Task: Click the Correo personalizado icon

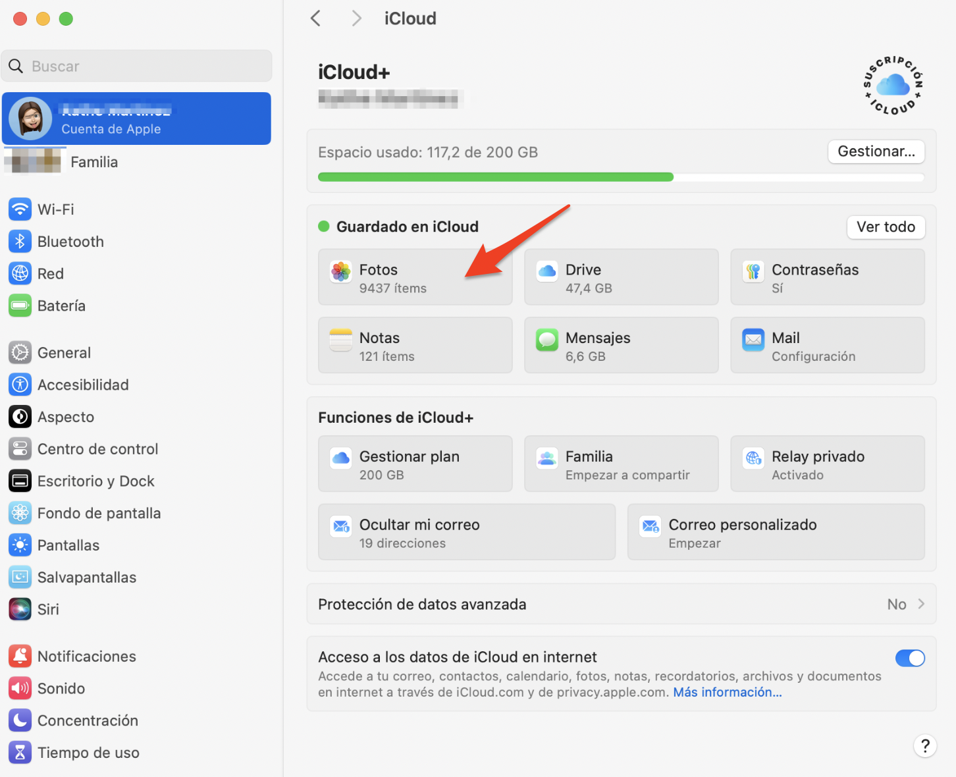Action: coord(650,527)
